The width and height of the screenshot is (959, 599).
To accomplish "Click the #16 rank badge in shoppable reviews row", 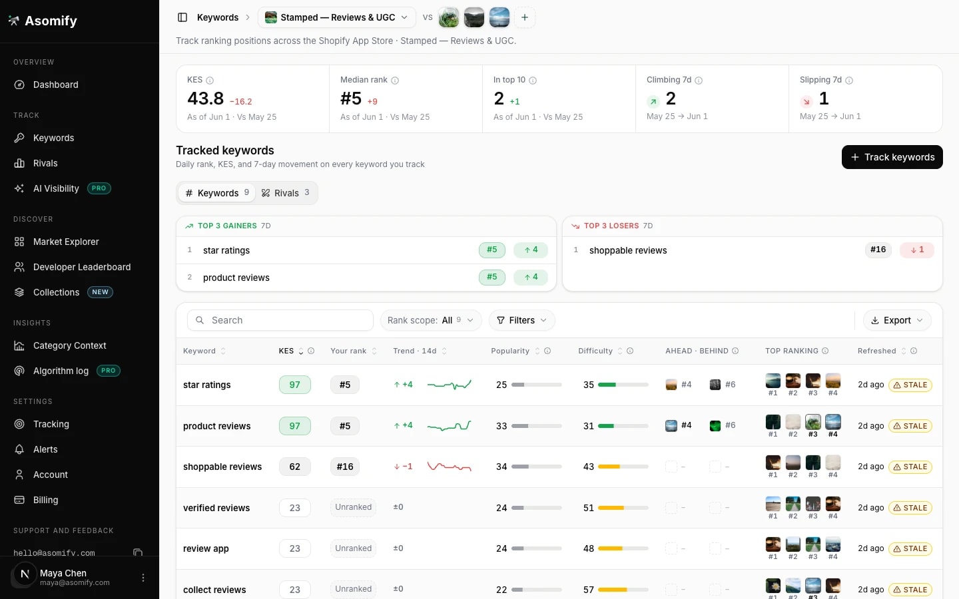I will pos(345,467).
